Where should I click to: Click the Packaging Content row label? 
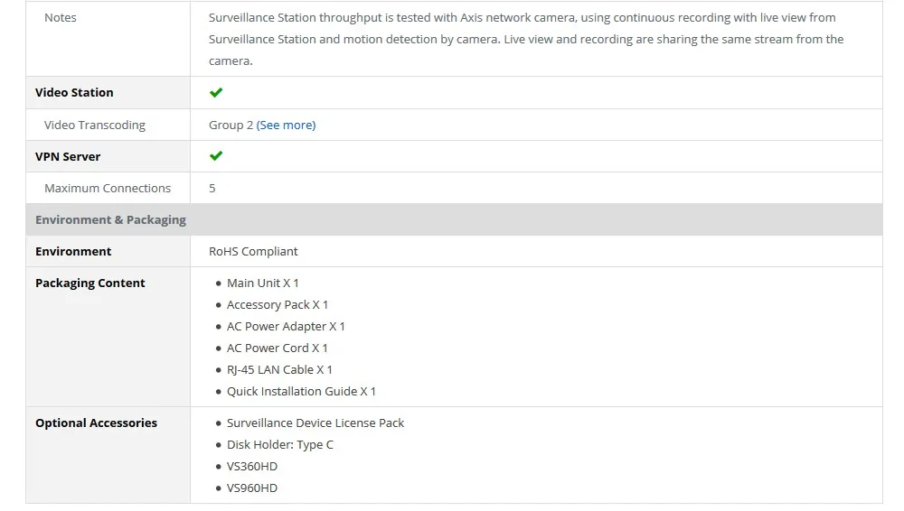tap(89, 283)
